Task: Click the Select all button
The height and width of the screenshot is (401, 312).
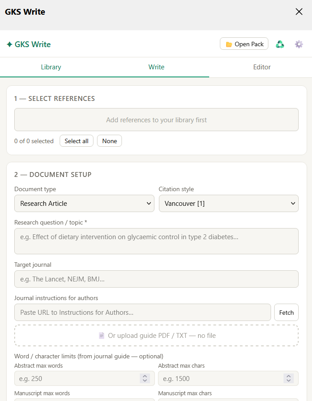Action: click(x=77, y=141)
